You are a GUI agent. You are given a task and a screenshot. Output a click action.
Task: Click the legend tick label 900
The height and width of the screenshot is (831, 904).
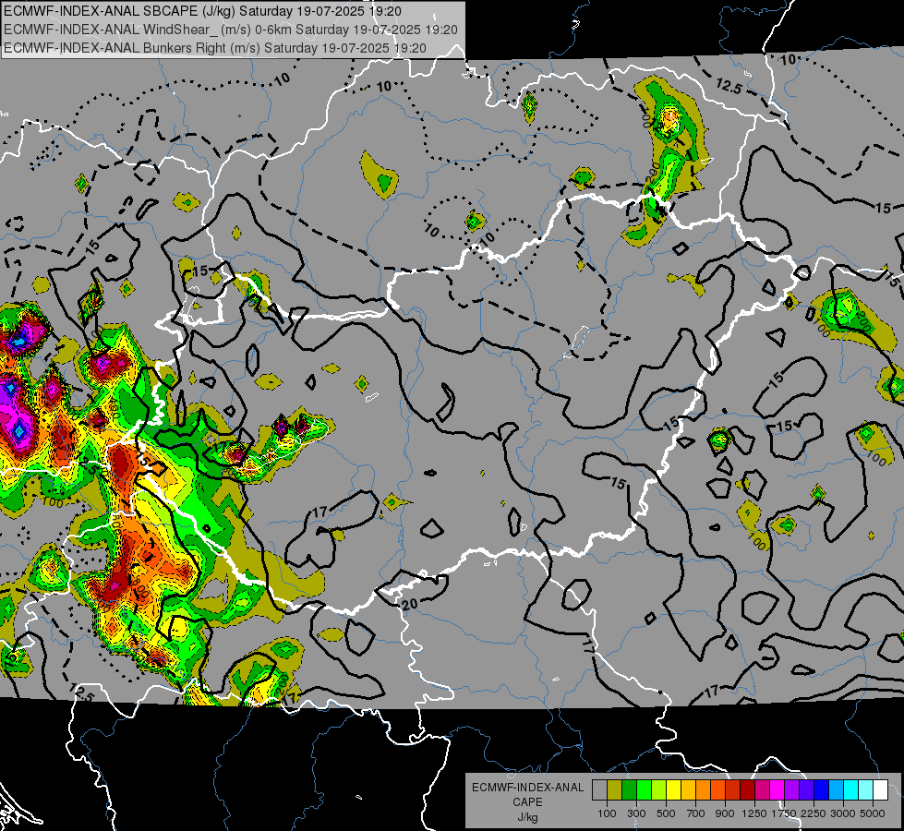[x=725, y=813]
